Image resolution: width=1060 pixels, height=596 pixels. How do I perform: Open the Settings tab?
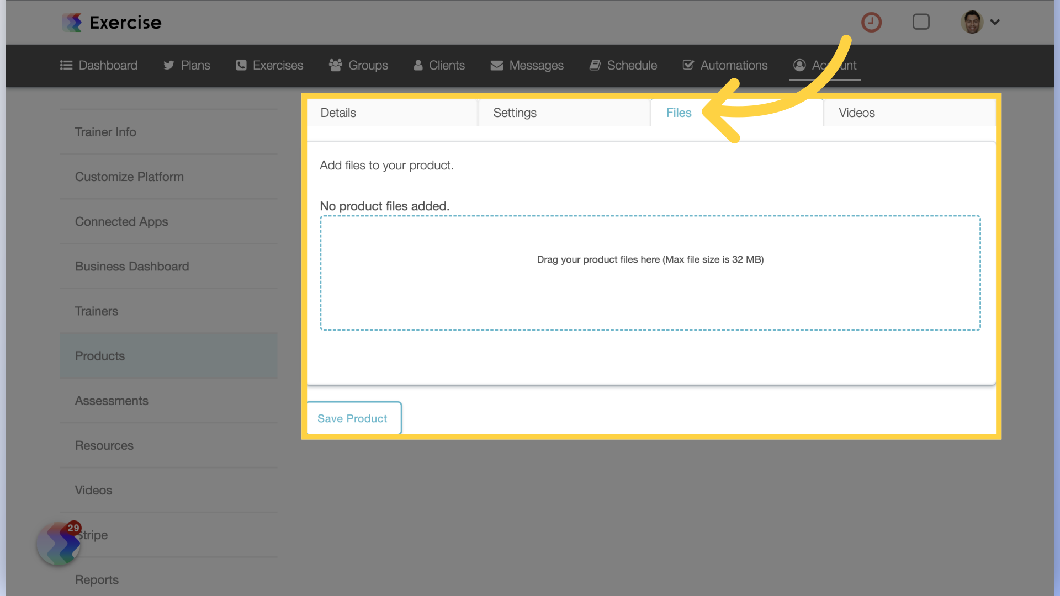(514, 112)
